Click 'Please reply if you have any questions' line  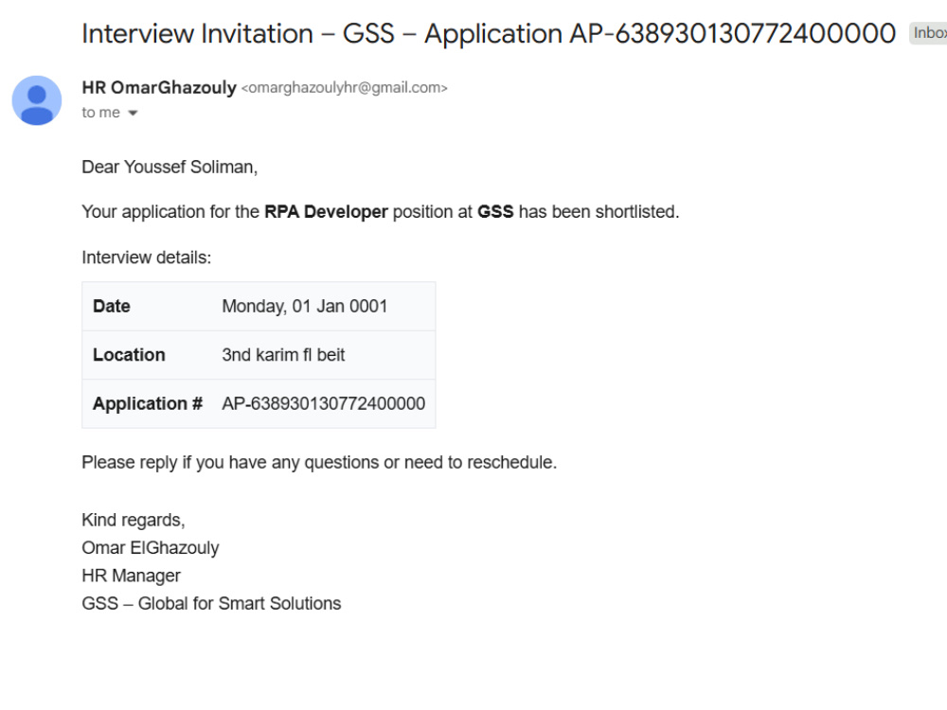[x=319, y=463]
